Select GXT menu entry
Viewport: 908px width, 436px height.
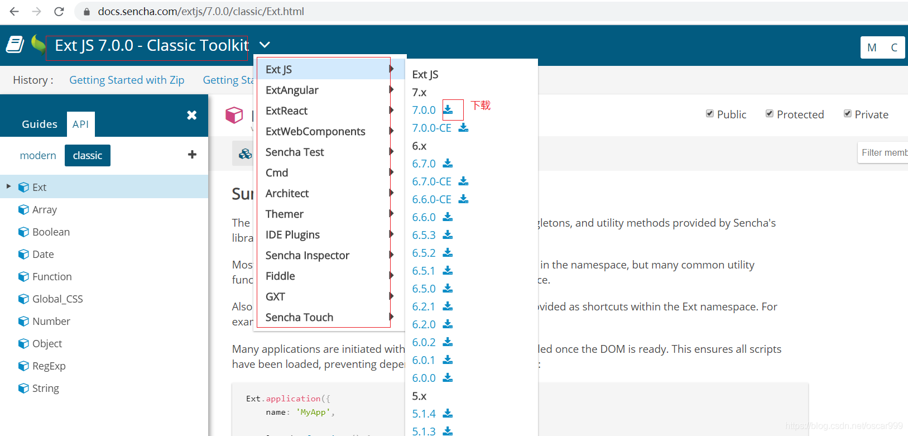[x=330, y=296]
